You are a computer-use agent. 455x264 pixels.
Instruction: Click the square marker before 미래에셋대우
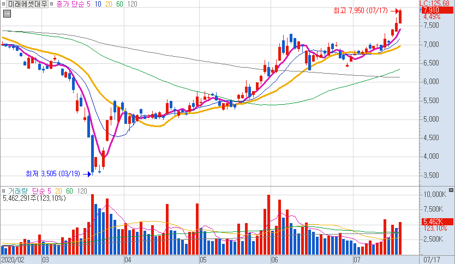(x=3, y=4)
